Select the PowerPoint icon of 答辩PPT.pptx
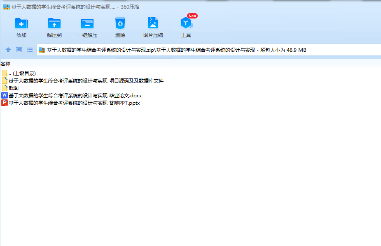Screen dimensions: 381x246 coord(5,103)
